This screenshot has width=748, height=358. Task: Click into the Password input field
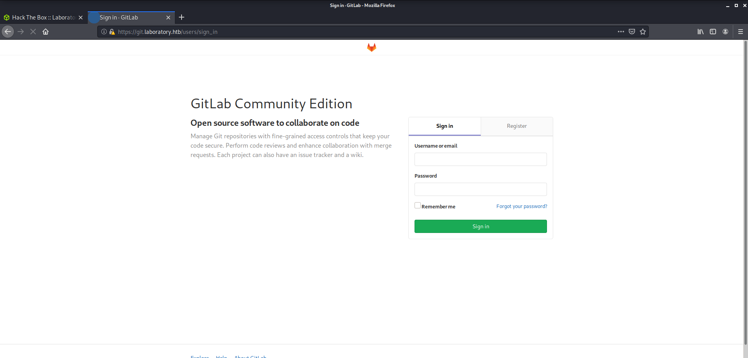click(480, 189)
